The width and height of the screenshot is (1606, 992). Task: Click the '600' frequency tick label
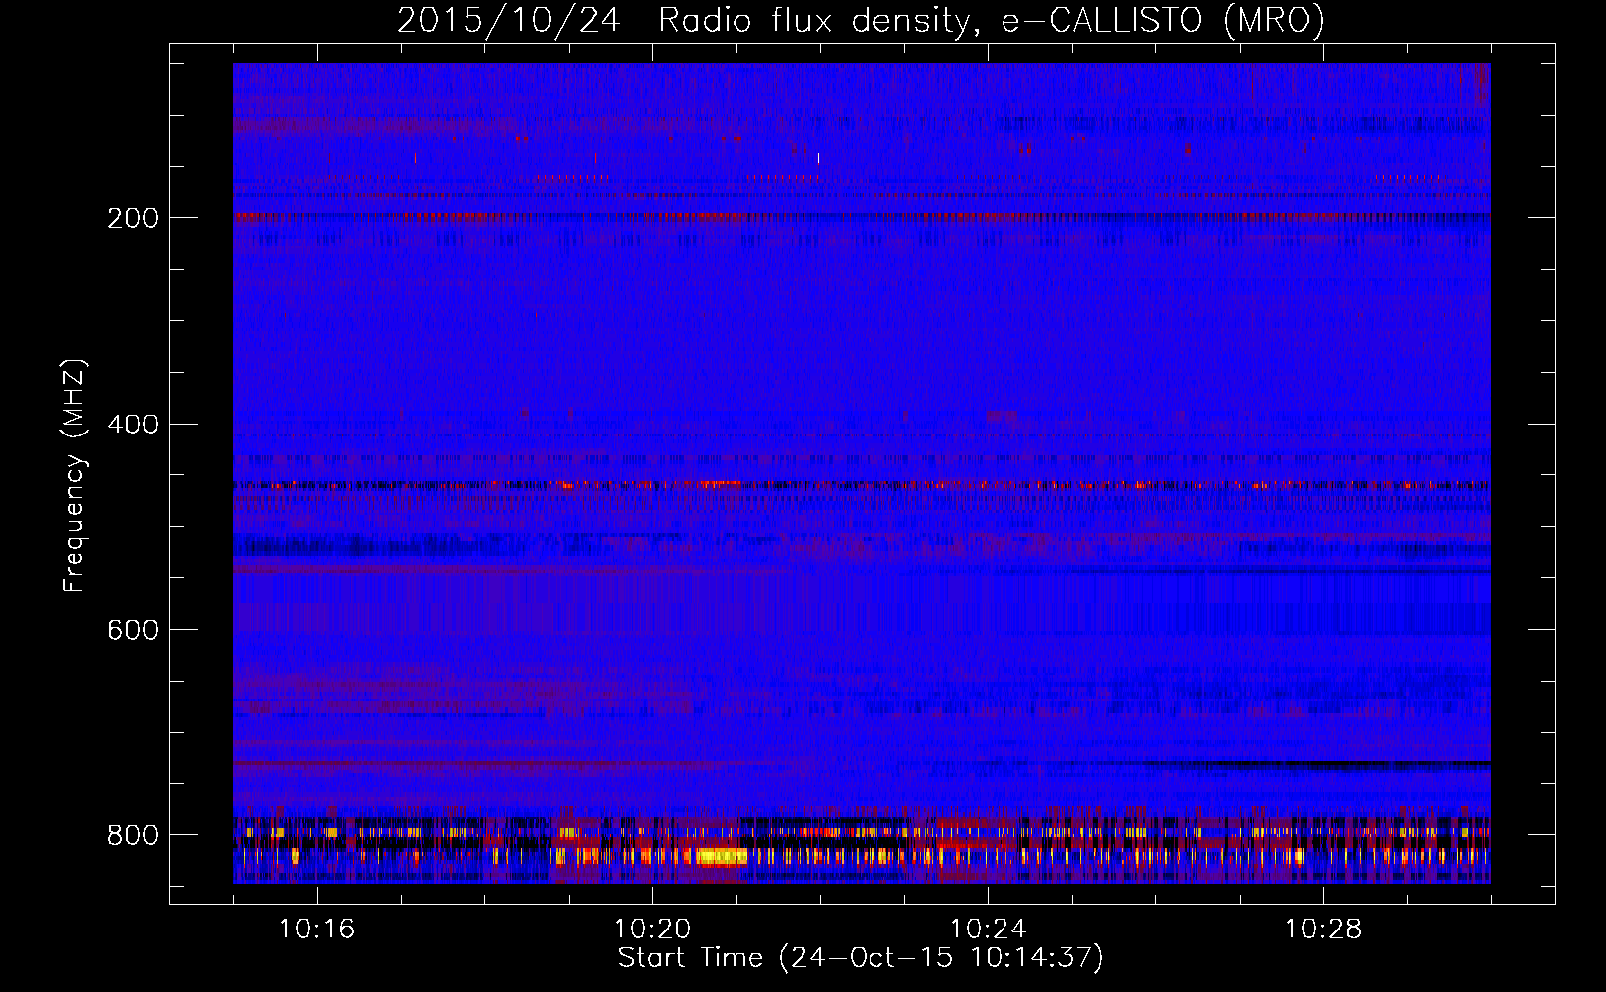(133, 631)
